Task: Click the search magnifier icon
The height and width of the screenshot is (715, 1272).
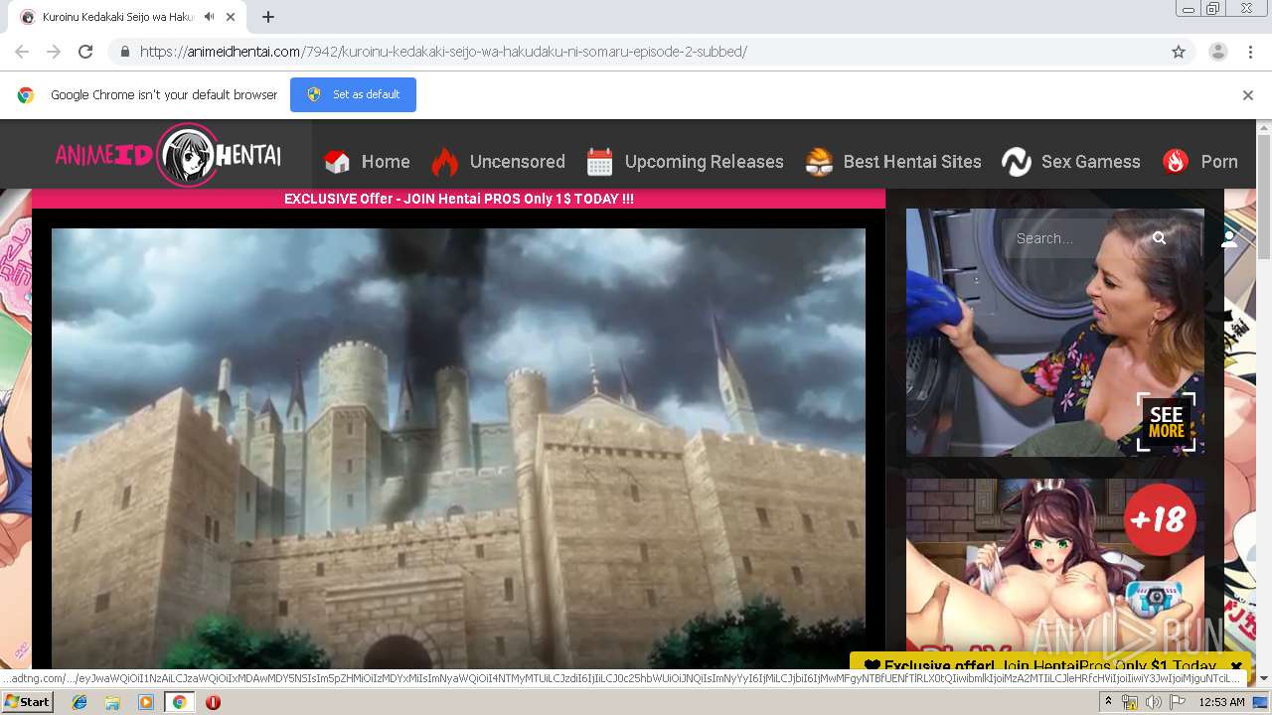Action: [x=1159, y=238]
